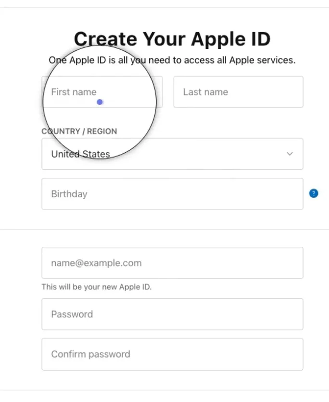Screen dimensions: 329x402
Task: Click the chevron arrow in country selector
Action: coord(290,154)
